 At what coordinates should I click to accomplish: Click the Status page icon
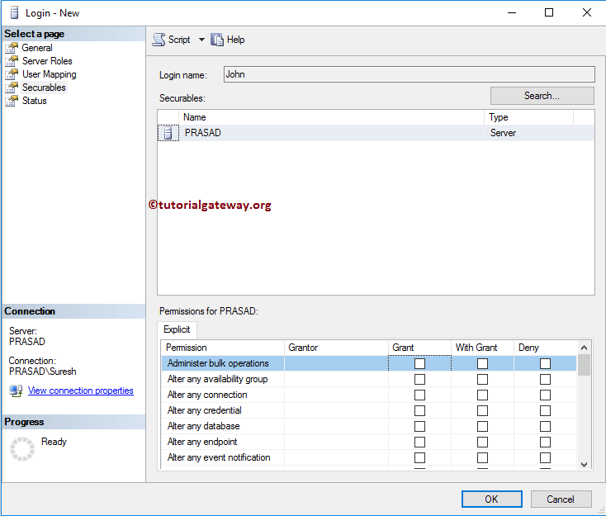pyautogui.click(x=12, y=101)
